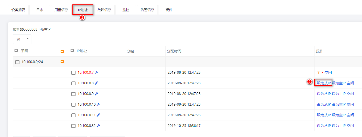Click wrench icon beside 10.100.0.8
This screenshot has height=137, width=362.
[x=96, y=83]
